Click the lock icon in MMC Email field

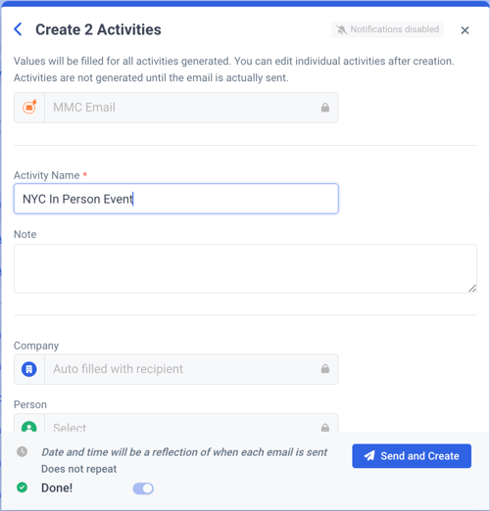[325, 108]
